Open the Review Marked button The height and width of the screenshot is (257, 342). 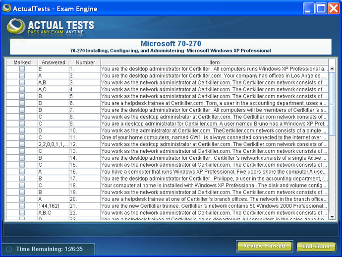[x=264, y=246]
